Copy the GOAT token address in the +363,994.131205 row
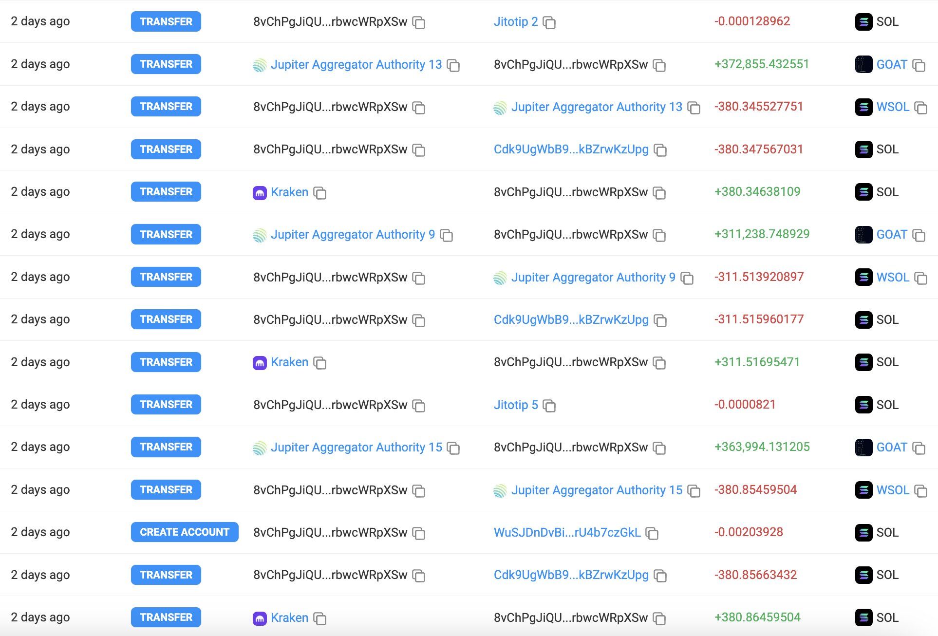The width and height of the screenshot is (938, 636). click(x=919, y=448)
